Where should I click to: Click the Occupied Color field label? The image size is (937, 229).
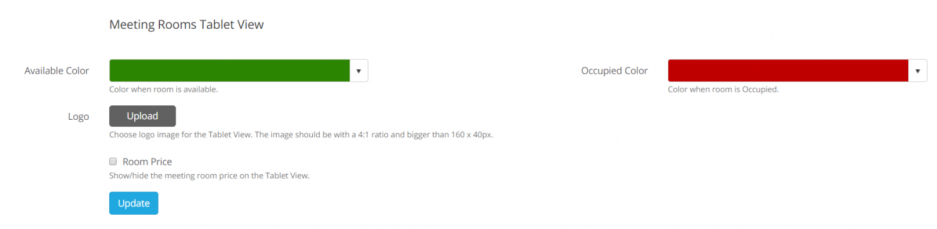(615, 71)
